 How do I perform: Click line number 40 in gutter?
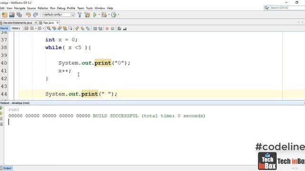tap(4, 63)
